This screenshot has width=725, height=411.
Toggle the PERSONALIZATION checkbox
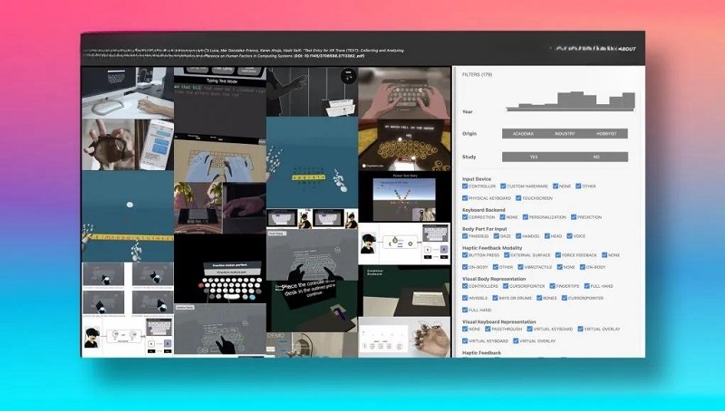pyautogui.click(x=526, y=217)
